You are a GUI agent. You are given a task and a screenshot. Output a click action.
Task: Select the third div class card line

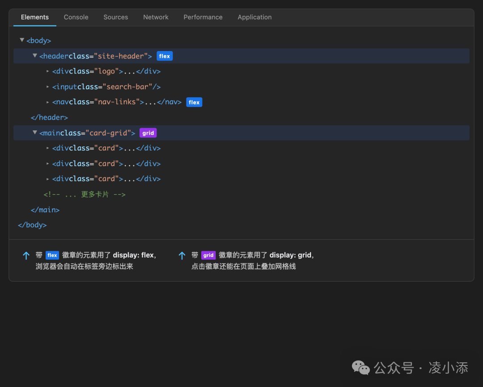tap(106, 179)
